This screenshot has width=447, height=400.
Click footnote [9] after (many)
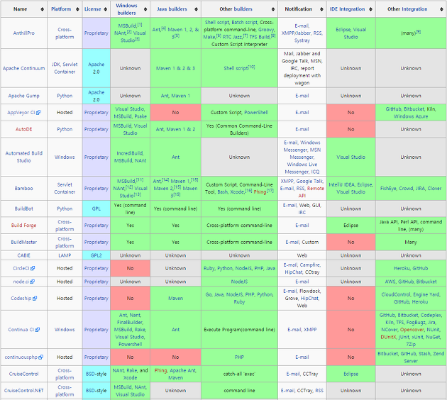pos(418,32)
